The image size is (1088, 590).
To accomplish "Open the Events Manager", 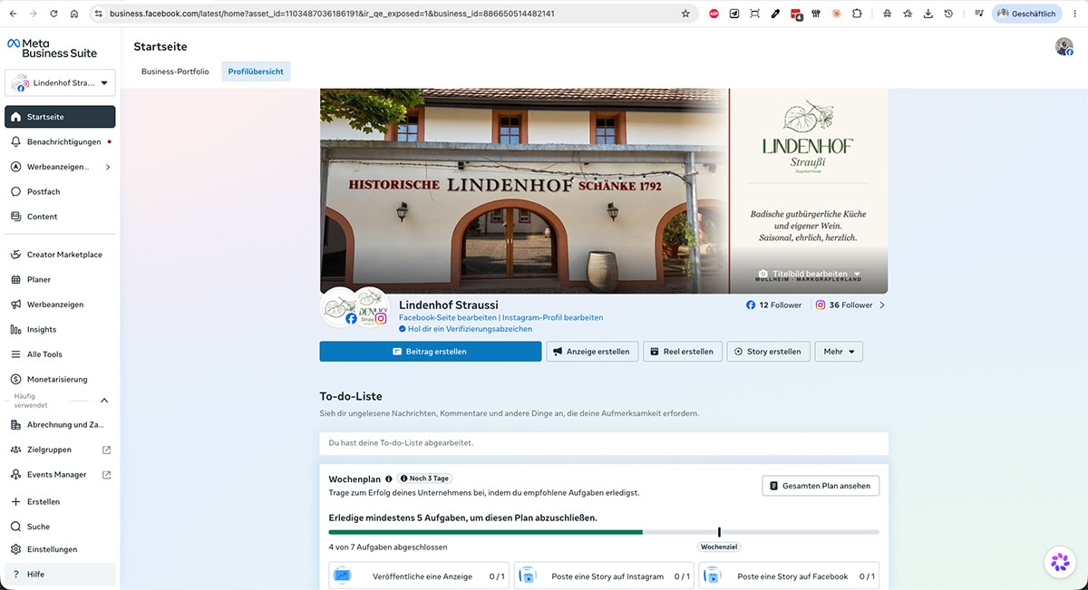I will [x=60, y=474].
